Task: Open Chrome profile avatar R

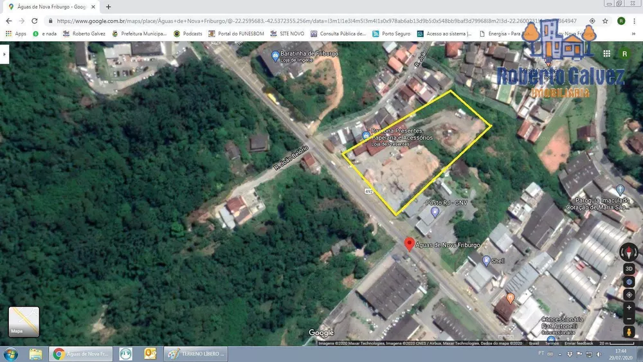Action: pyautogui.click(x=621, y=21)
